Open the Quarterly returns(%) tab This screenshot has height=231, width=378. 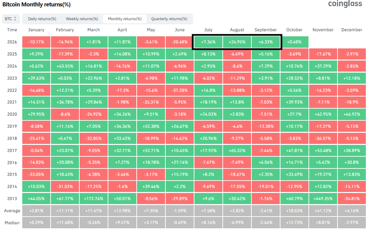pyautogui.click(x=169, y=19)
